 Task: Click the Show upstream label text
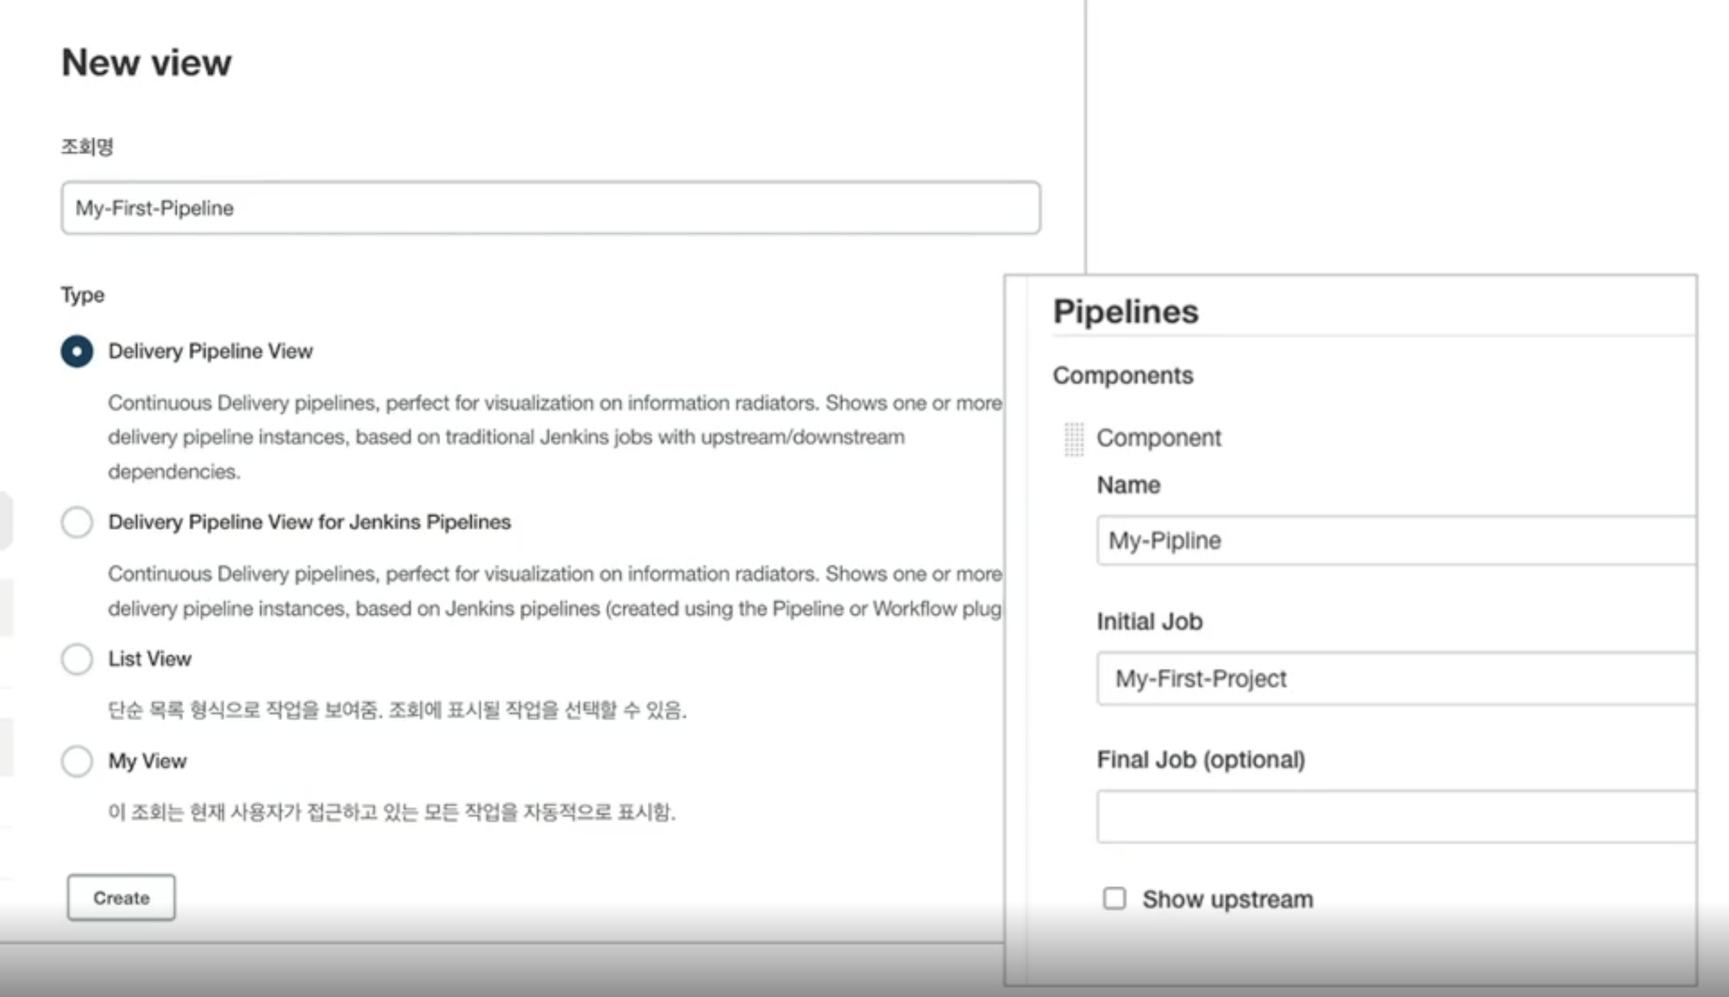[x=1227, y=899]
